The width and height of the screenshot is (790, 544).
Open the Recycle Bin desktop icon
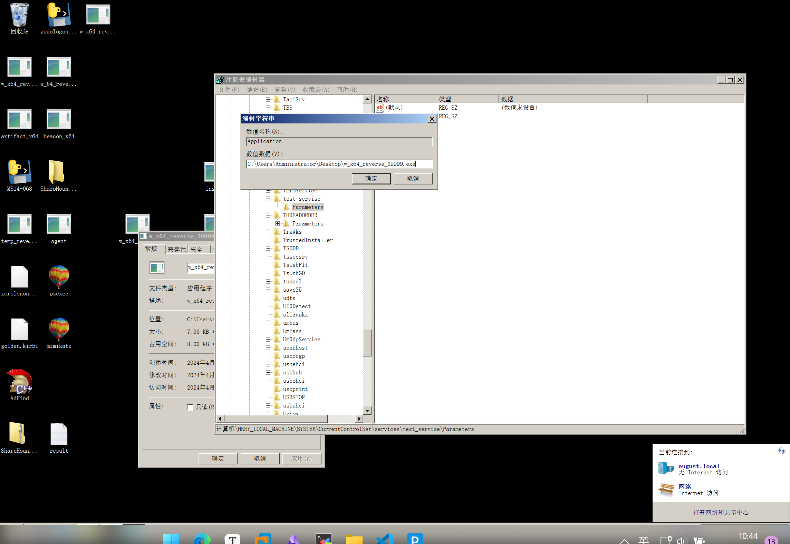pyautogui.click(x=19, y=14)
